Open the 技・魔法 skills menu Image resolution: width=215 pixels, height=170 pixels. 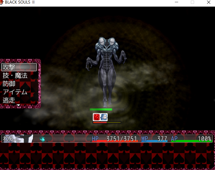[x=15, y=75]
